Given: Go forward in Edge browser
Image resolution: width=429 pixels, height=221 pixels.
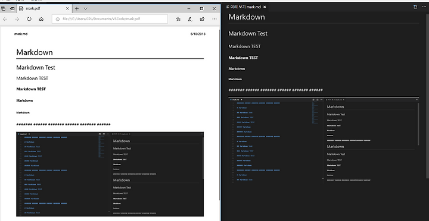Looking at the screenshot, I should point(17,19).
